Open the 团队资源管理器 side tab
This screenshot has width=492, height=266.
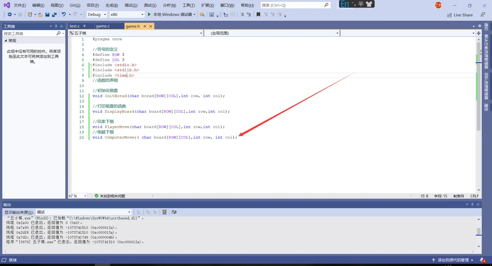click(x=486, y=86)
